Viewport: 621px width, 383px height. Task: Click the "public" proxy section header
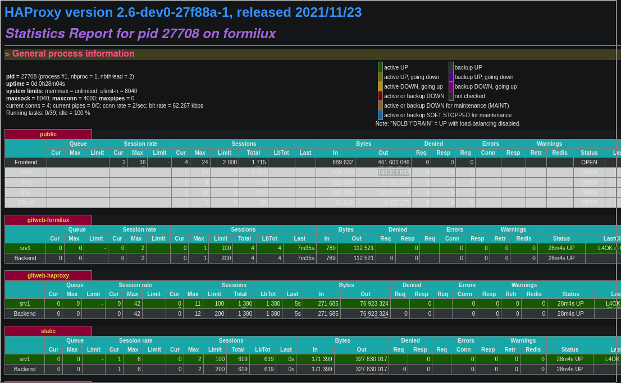pos(48,134)
